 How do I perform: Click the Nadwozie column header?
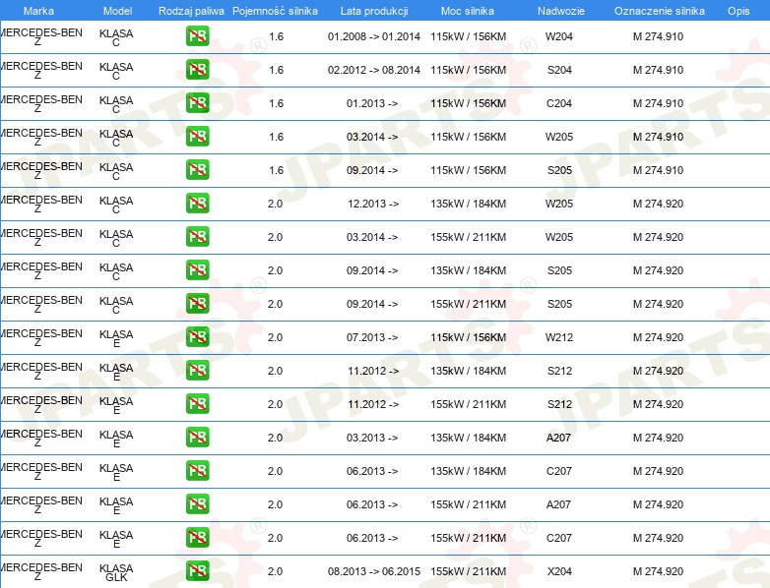(561, 11)
